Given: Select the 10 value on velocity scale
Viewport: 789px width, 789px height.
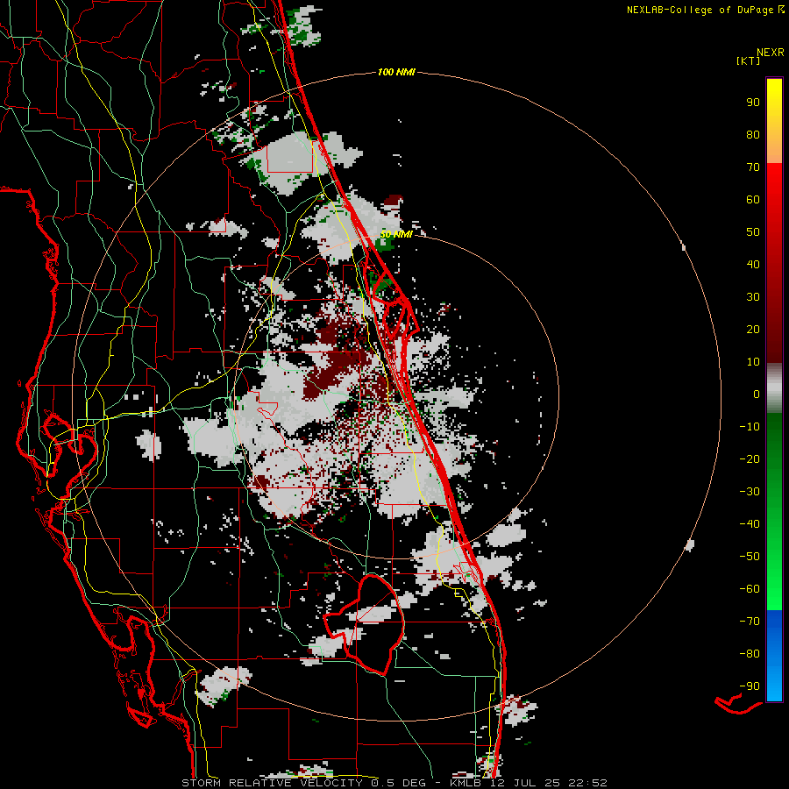Looking at the screenshot, I should (x=753, y=362).
